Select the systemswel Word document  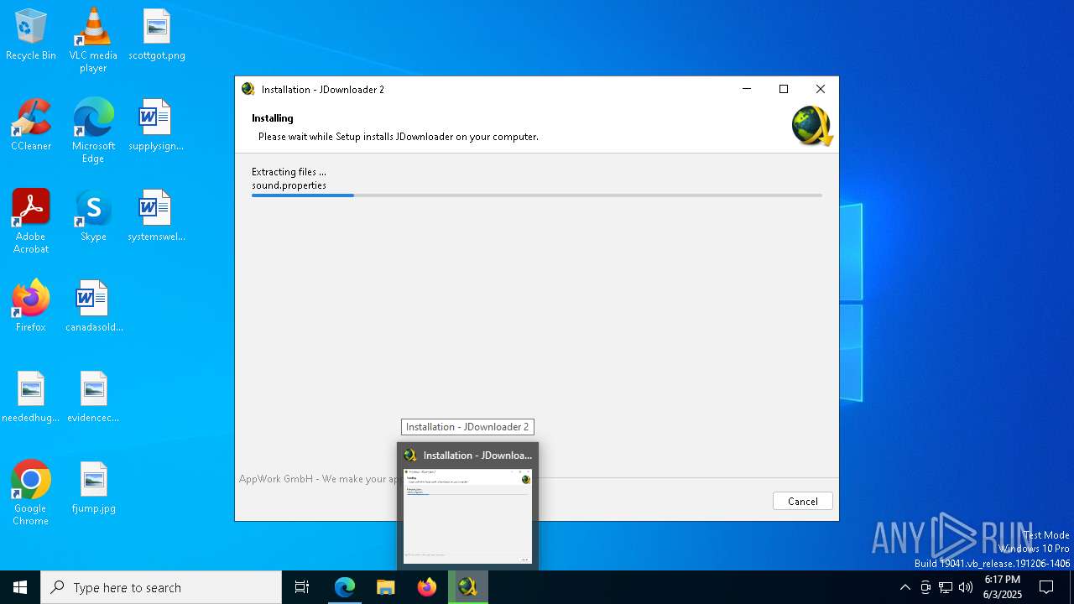click(x=156, y=216)
